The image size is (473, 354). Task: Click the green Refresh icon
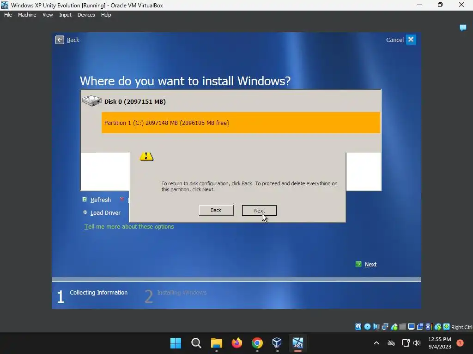click(x=85, y=199)
